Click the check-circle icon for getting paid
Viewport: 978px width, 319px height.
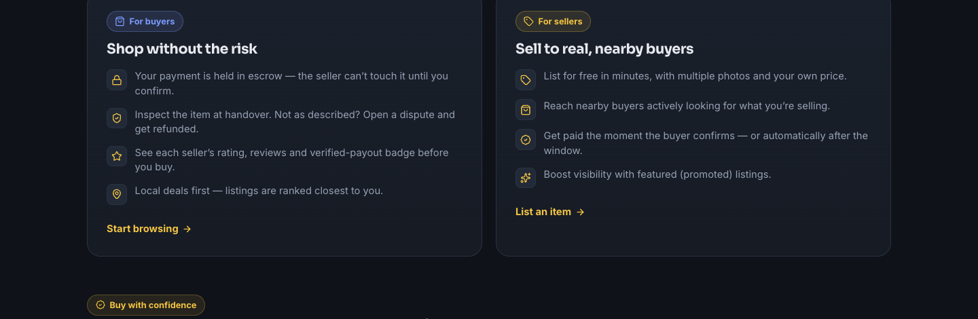coord(526,140)
